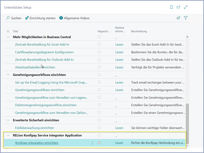This screenshot has height=153, width=204.
Task: Collapse RELion Konfipay Service Integrator Application group
Action: coord(8,135)
